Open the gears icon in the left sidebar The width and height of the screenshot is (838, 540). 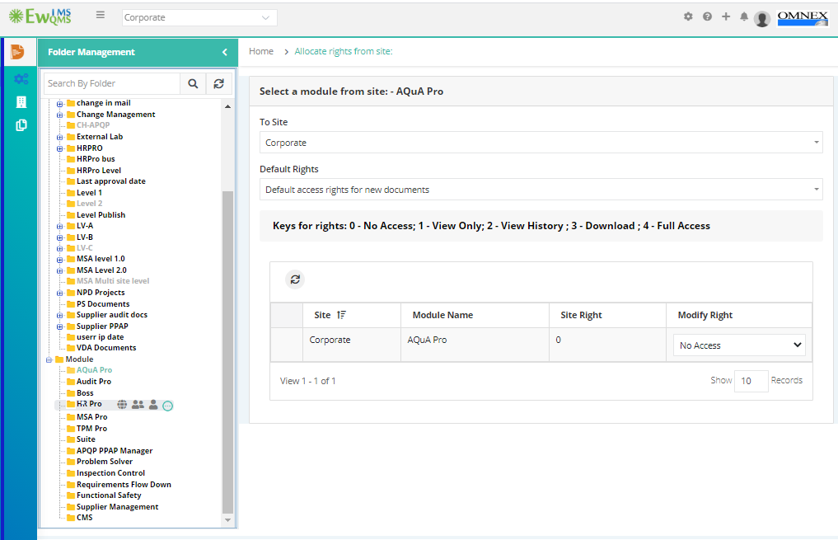(21, 79)
